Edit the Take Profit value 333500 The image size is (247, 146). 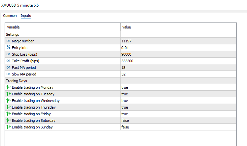[x=127, y=61]
